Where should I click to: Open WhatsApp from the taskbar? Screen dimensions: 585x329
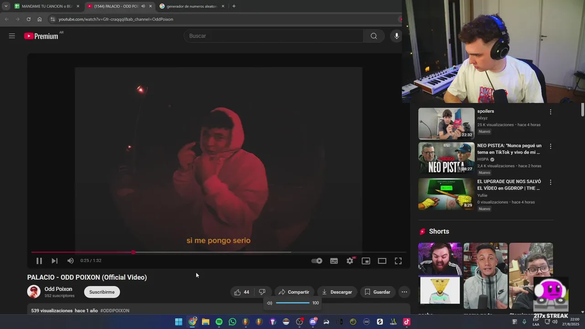[x=233, y=322]
